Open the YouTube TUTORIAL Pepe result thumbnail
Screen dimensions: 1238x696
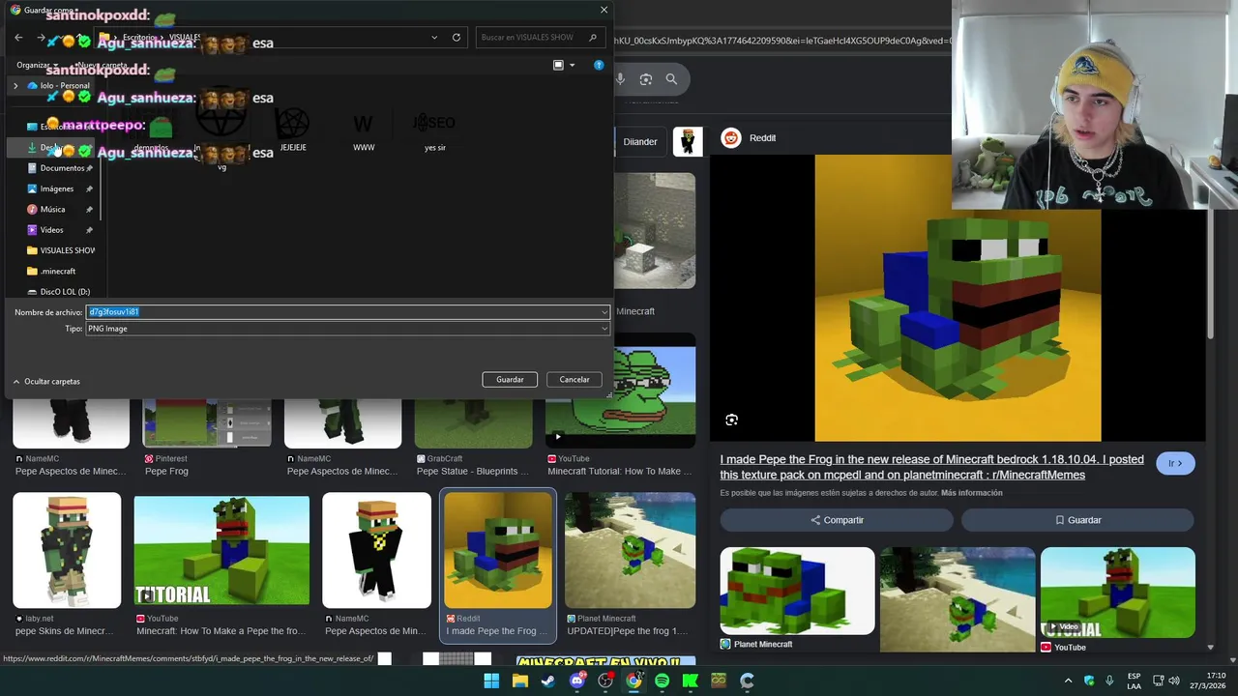[221, 551]
